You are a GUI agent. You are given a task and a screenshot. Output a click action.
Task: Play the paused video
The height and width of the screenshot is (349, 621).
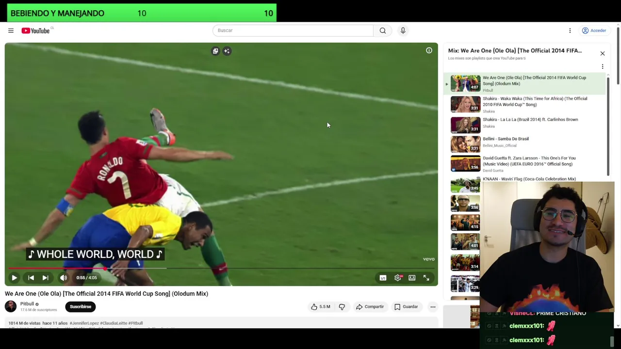tap(14, 278)
